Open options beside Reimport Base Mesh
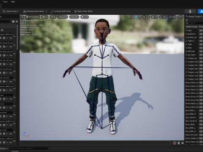This screenshot has height=152, width=203. tap(47, 11)
